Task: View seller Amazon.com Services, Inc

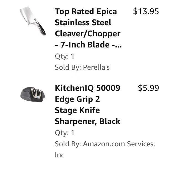Action: pyautogui.click(x=119, y=144)
